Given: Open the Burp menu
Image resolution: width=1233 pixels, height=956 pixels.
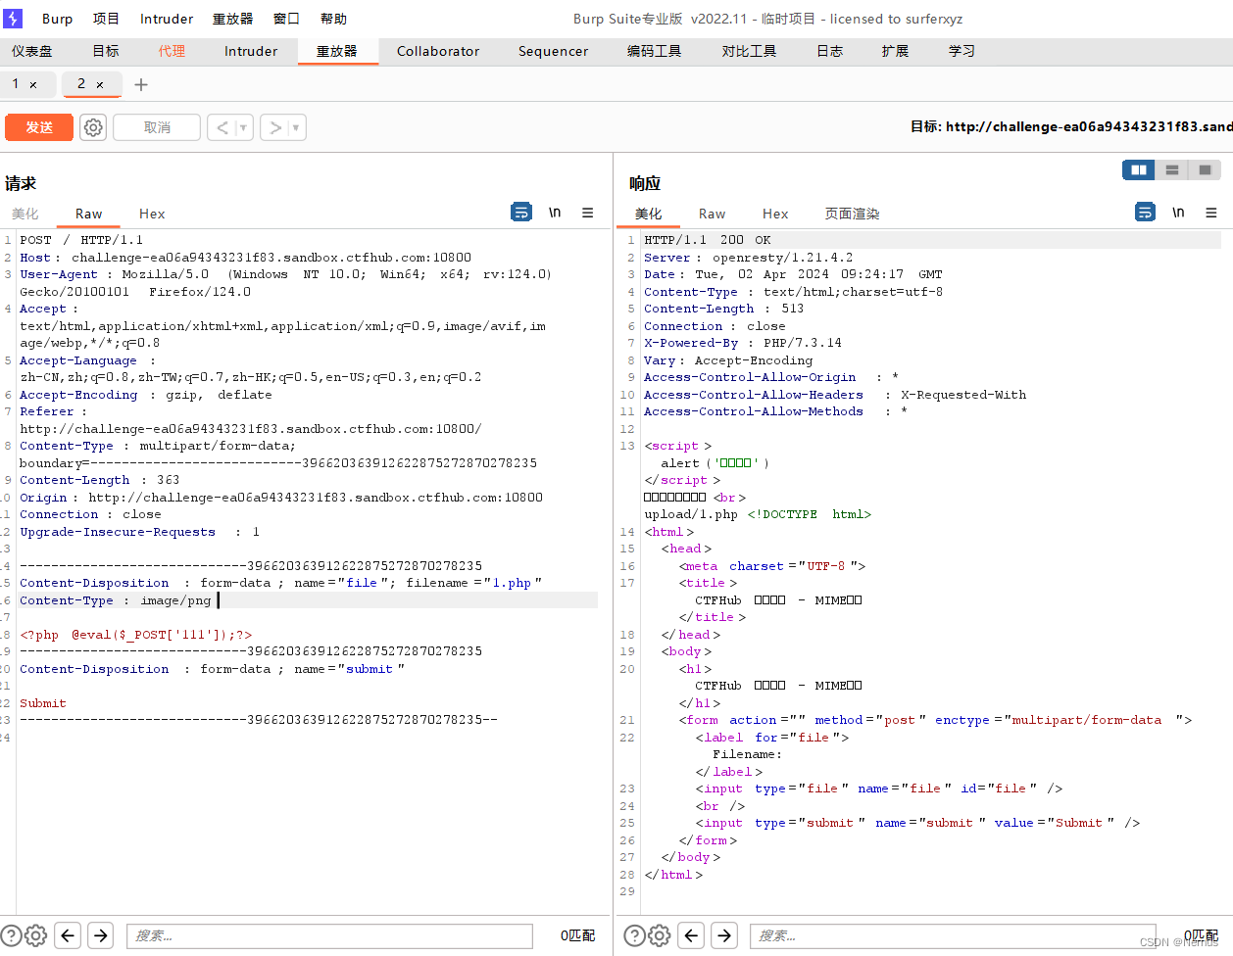Looking at the screenshot, I should (57, 19).
